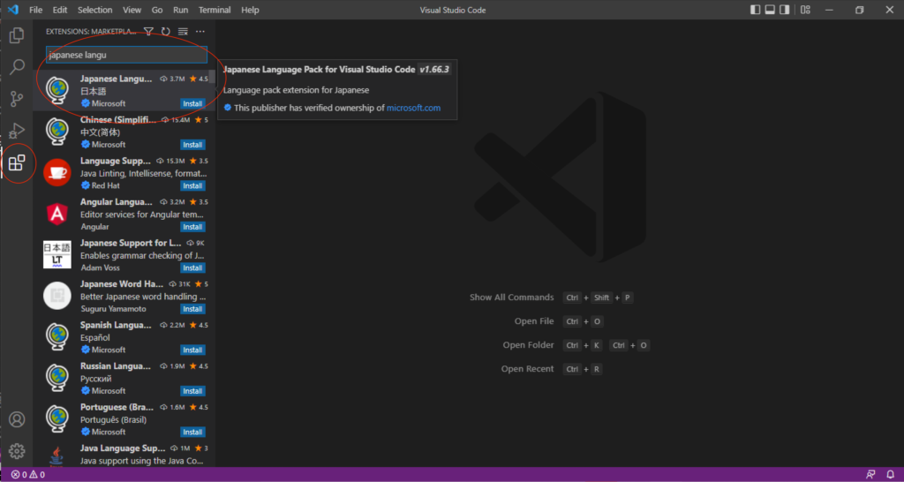Screen dimensions: 904x482
Task: Open the Accounts icon in activity bar
Action: pyautogui.click(x=17, y=419)
